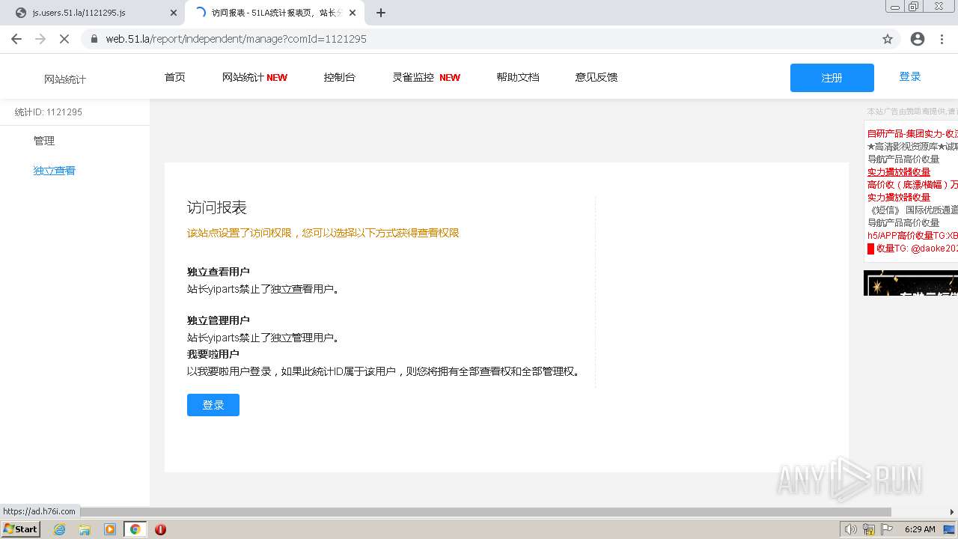Open Windows Explorer folder in taskbar
The width and height of the screenshot is (958, 539).
(x=85, y=529)
